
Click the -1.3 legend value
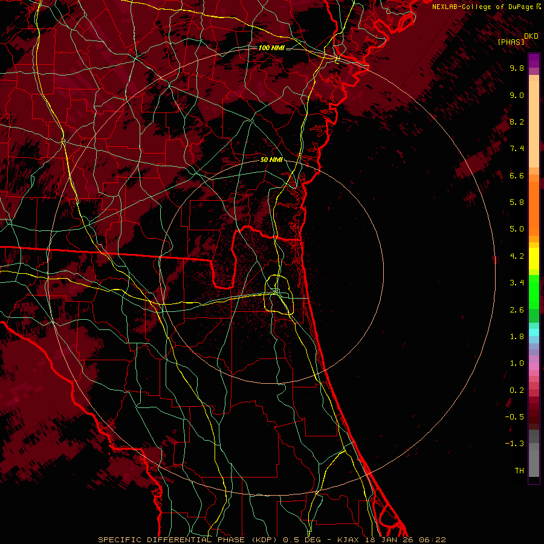coord(514,444)
